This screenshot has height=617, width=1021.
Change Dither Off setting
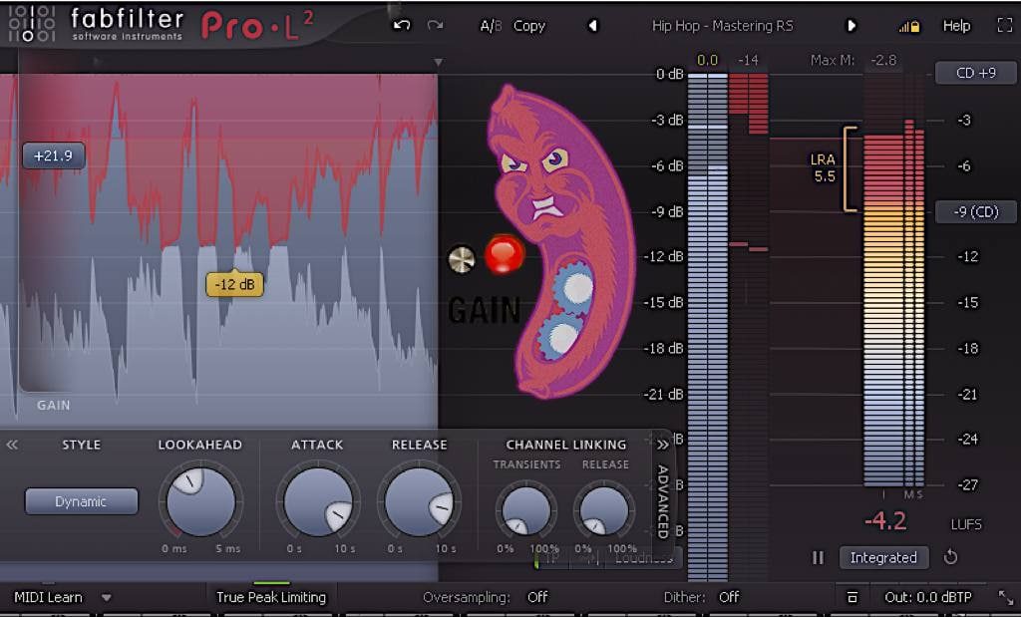tap(729, 597)
